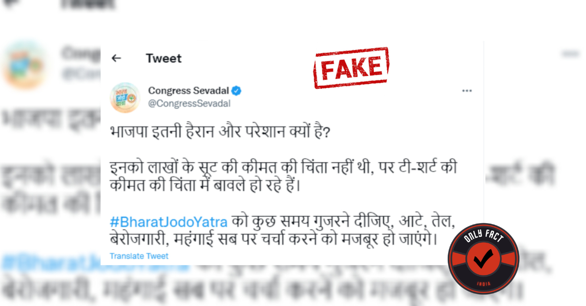The width and height of the screenshot is (586, 306).
Task: Click the Congress Sevadal display name
Action: coord(189,91)
